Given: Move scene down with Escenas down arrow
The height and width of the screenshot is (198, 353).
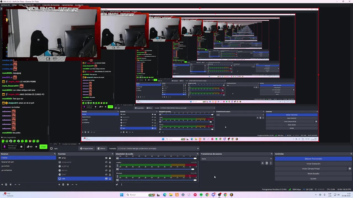Looking at the screenshot, I should click(x=19, y=185).
